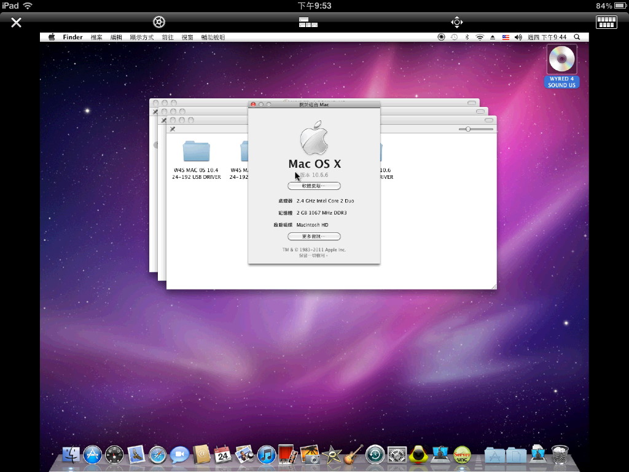The height and width of the screenshot is (472, 629).
Task: Open iPhoto camera icon in the Dock
Action: [310, 455]
